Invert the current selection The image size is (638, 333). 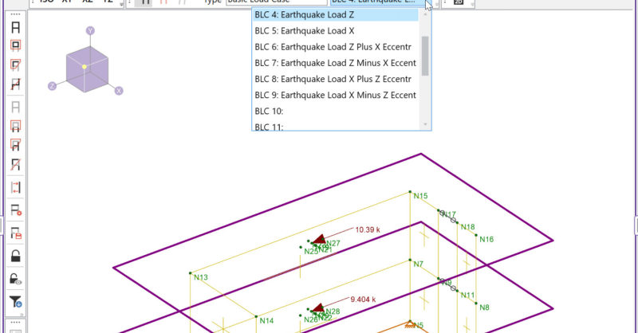click(15, 187)
